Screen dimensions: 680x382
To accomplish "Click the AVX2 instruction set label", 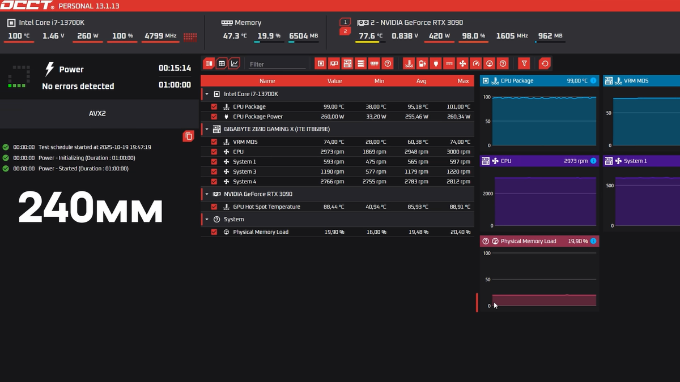I will [97, 114].
